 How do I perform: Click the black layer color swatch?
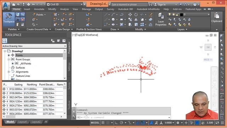pos(181,15)
